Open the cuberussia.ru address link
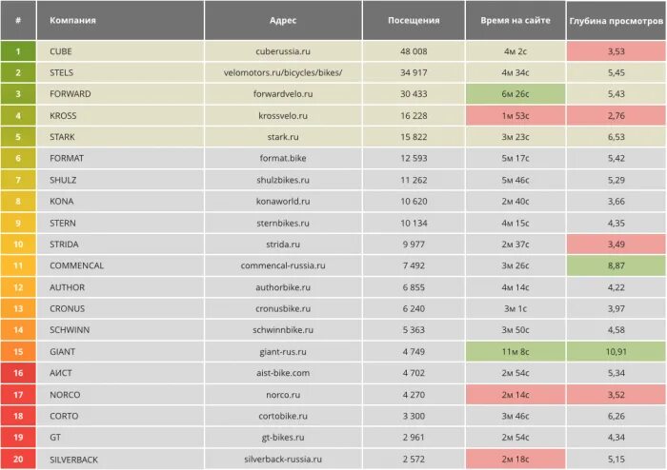 (x=284, y=51)
